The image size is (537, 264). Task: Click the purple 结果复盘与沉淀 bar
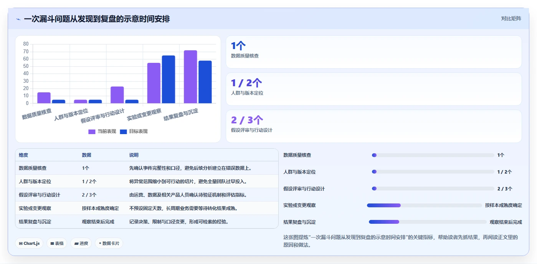coord(190,77)
